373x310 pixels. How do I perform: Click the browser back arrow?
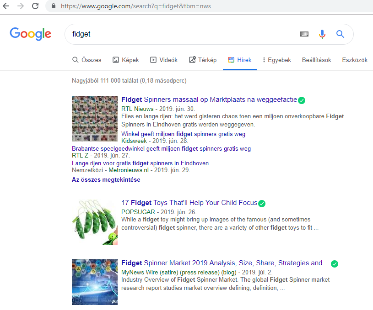tap(6, 6)
